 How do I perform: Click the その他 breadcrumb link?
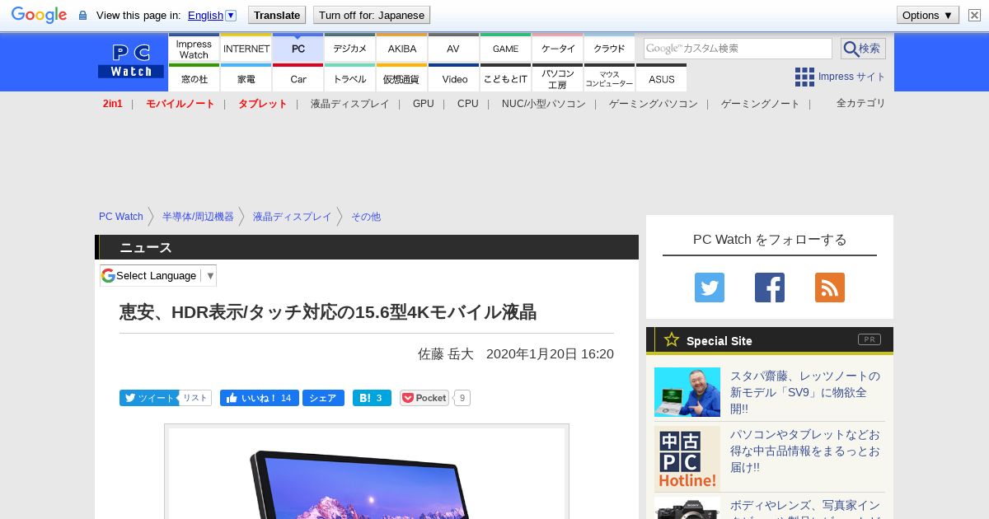click(366, 217)
